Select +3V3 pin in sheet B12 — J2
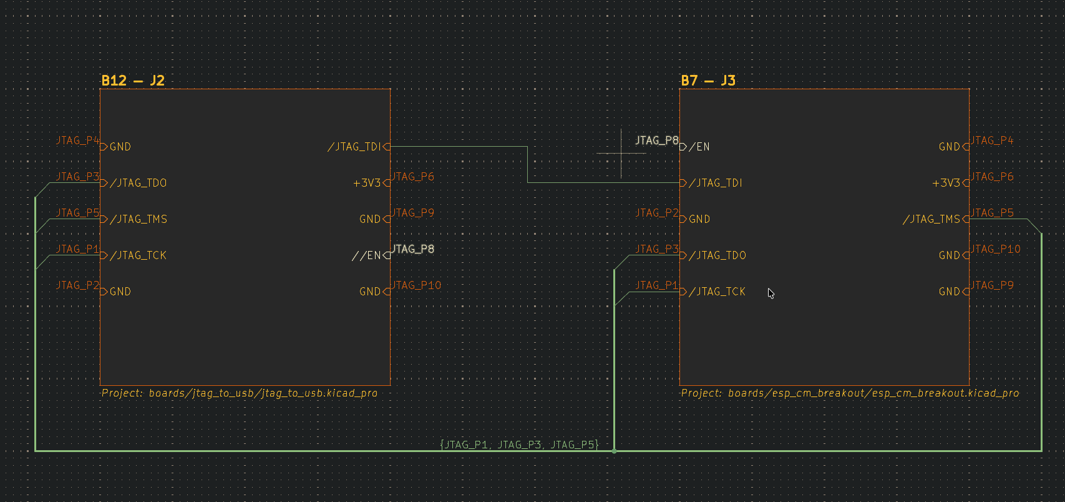1065x502 pixels. [371, 183]
